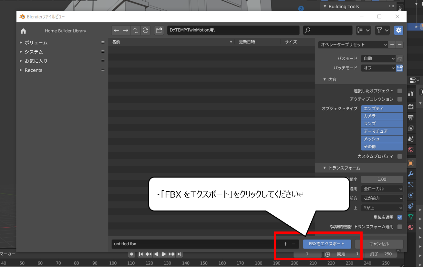The image size is (423, 267).
Task: Add an operator preset with plus
Action: tap(392, 45)
